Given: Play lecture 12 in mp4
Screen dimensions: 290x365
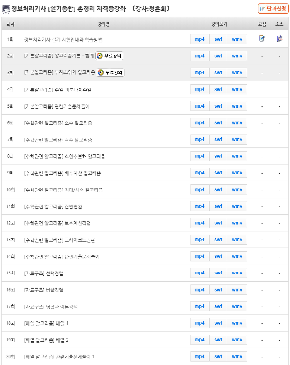Looking at the screenshot, I should [200, 223].
